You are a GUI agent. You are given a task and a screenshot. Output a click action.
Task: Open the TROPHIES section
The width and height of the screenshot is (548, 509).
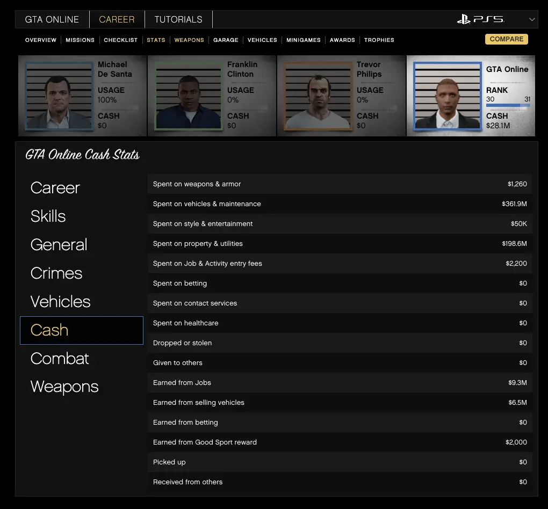click(x=379, y=40)
